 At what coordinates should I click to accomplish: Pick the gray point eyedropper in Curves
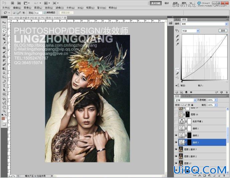177,40
